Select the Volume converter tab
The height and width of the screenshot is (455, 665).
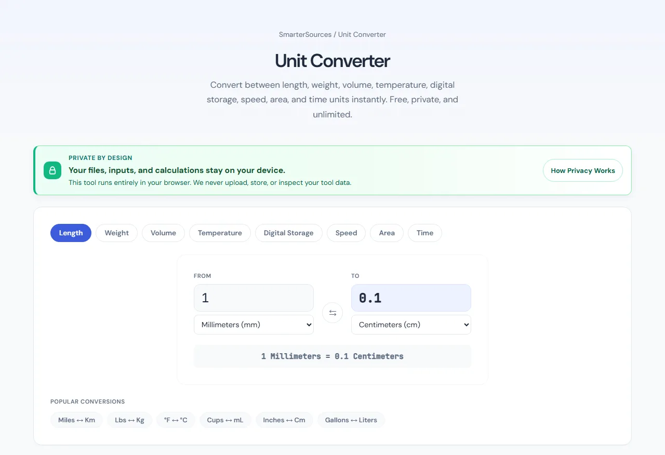click(x=163, y=233)
